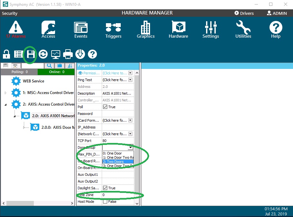
Task: Click the IP_Address value field
Action: coord(118,127)
